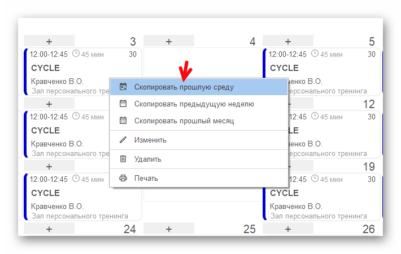Click the printer icon next to 'Печать'

123,178
